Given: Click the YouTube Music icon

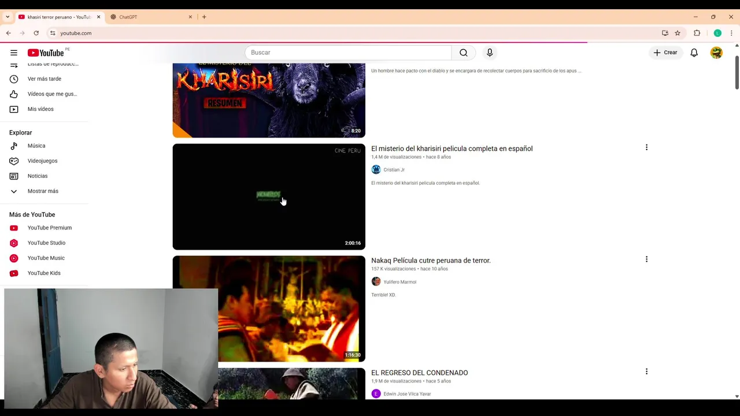Looking at the screenshot, I should tap(14, 258).
